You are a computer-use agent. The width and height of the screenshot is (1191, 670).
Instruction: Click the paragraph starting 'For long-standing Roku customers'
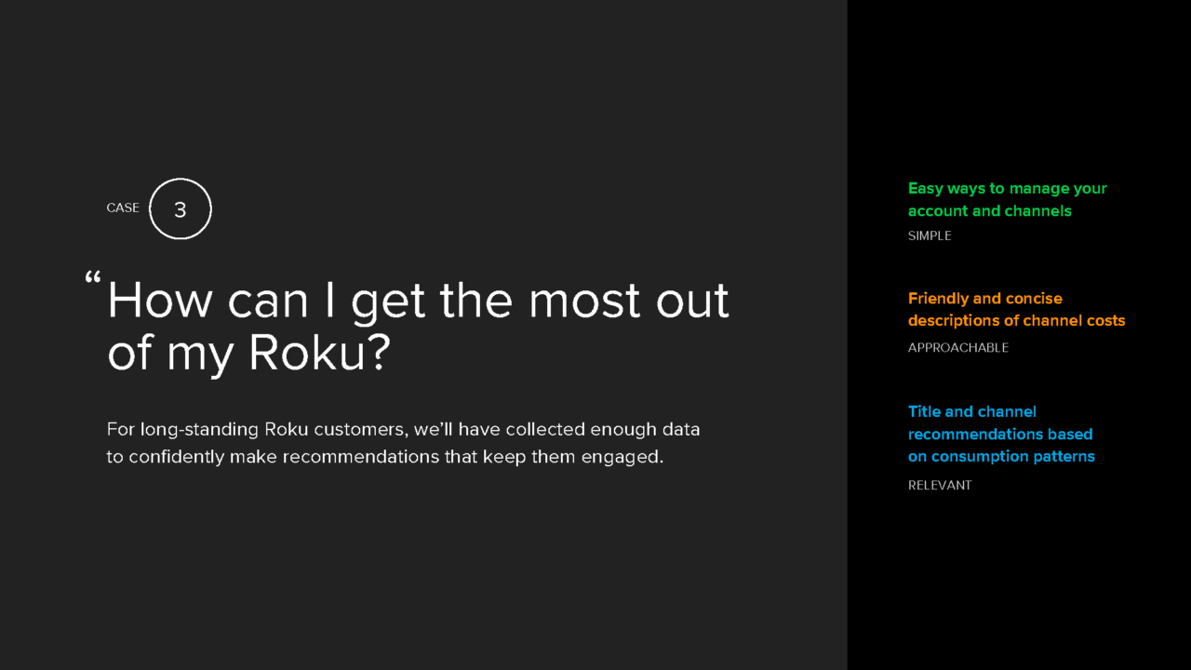[x=403, y=443]
